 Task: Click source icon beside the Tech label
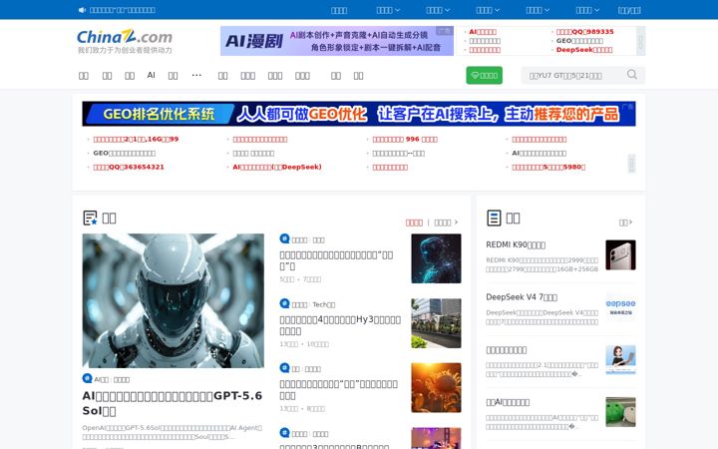(285, 303)
